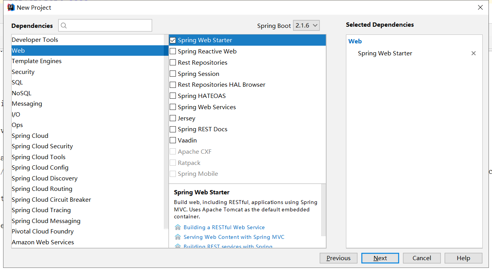Enable the Spring Session dependency
Image resolution: width=492 pixels, height=271 pixels.
[x=172, y=74]
